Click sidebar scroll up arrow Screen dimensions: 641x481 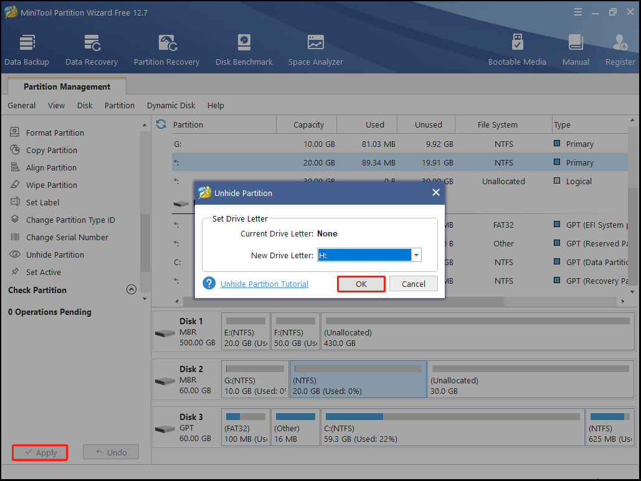click(x=145, y=125)
